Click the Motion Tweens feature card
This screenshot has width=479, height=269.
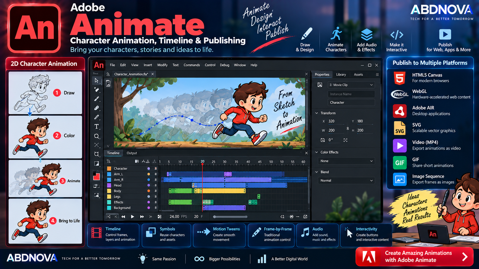(219, 235)
